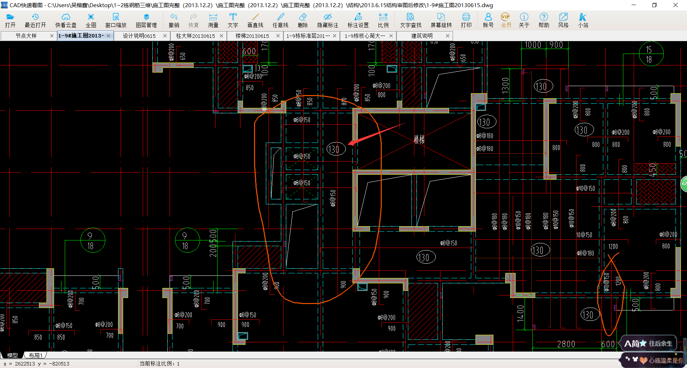Undo with the 撤销 button
687x368 pixels.
pyautogui.click(x=174, y=20)
